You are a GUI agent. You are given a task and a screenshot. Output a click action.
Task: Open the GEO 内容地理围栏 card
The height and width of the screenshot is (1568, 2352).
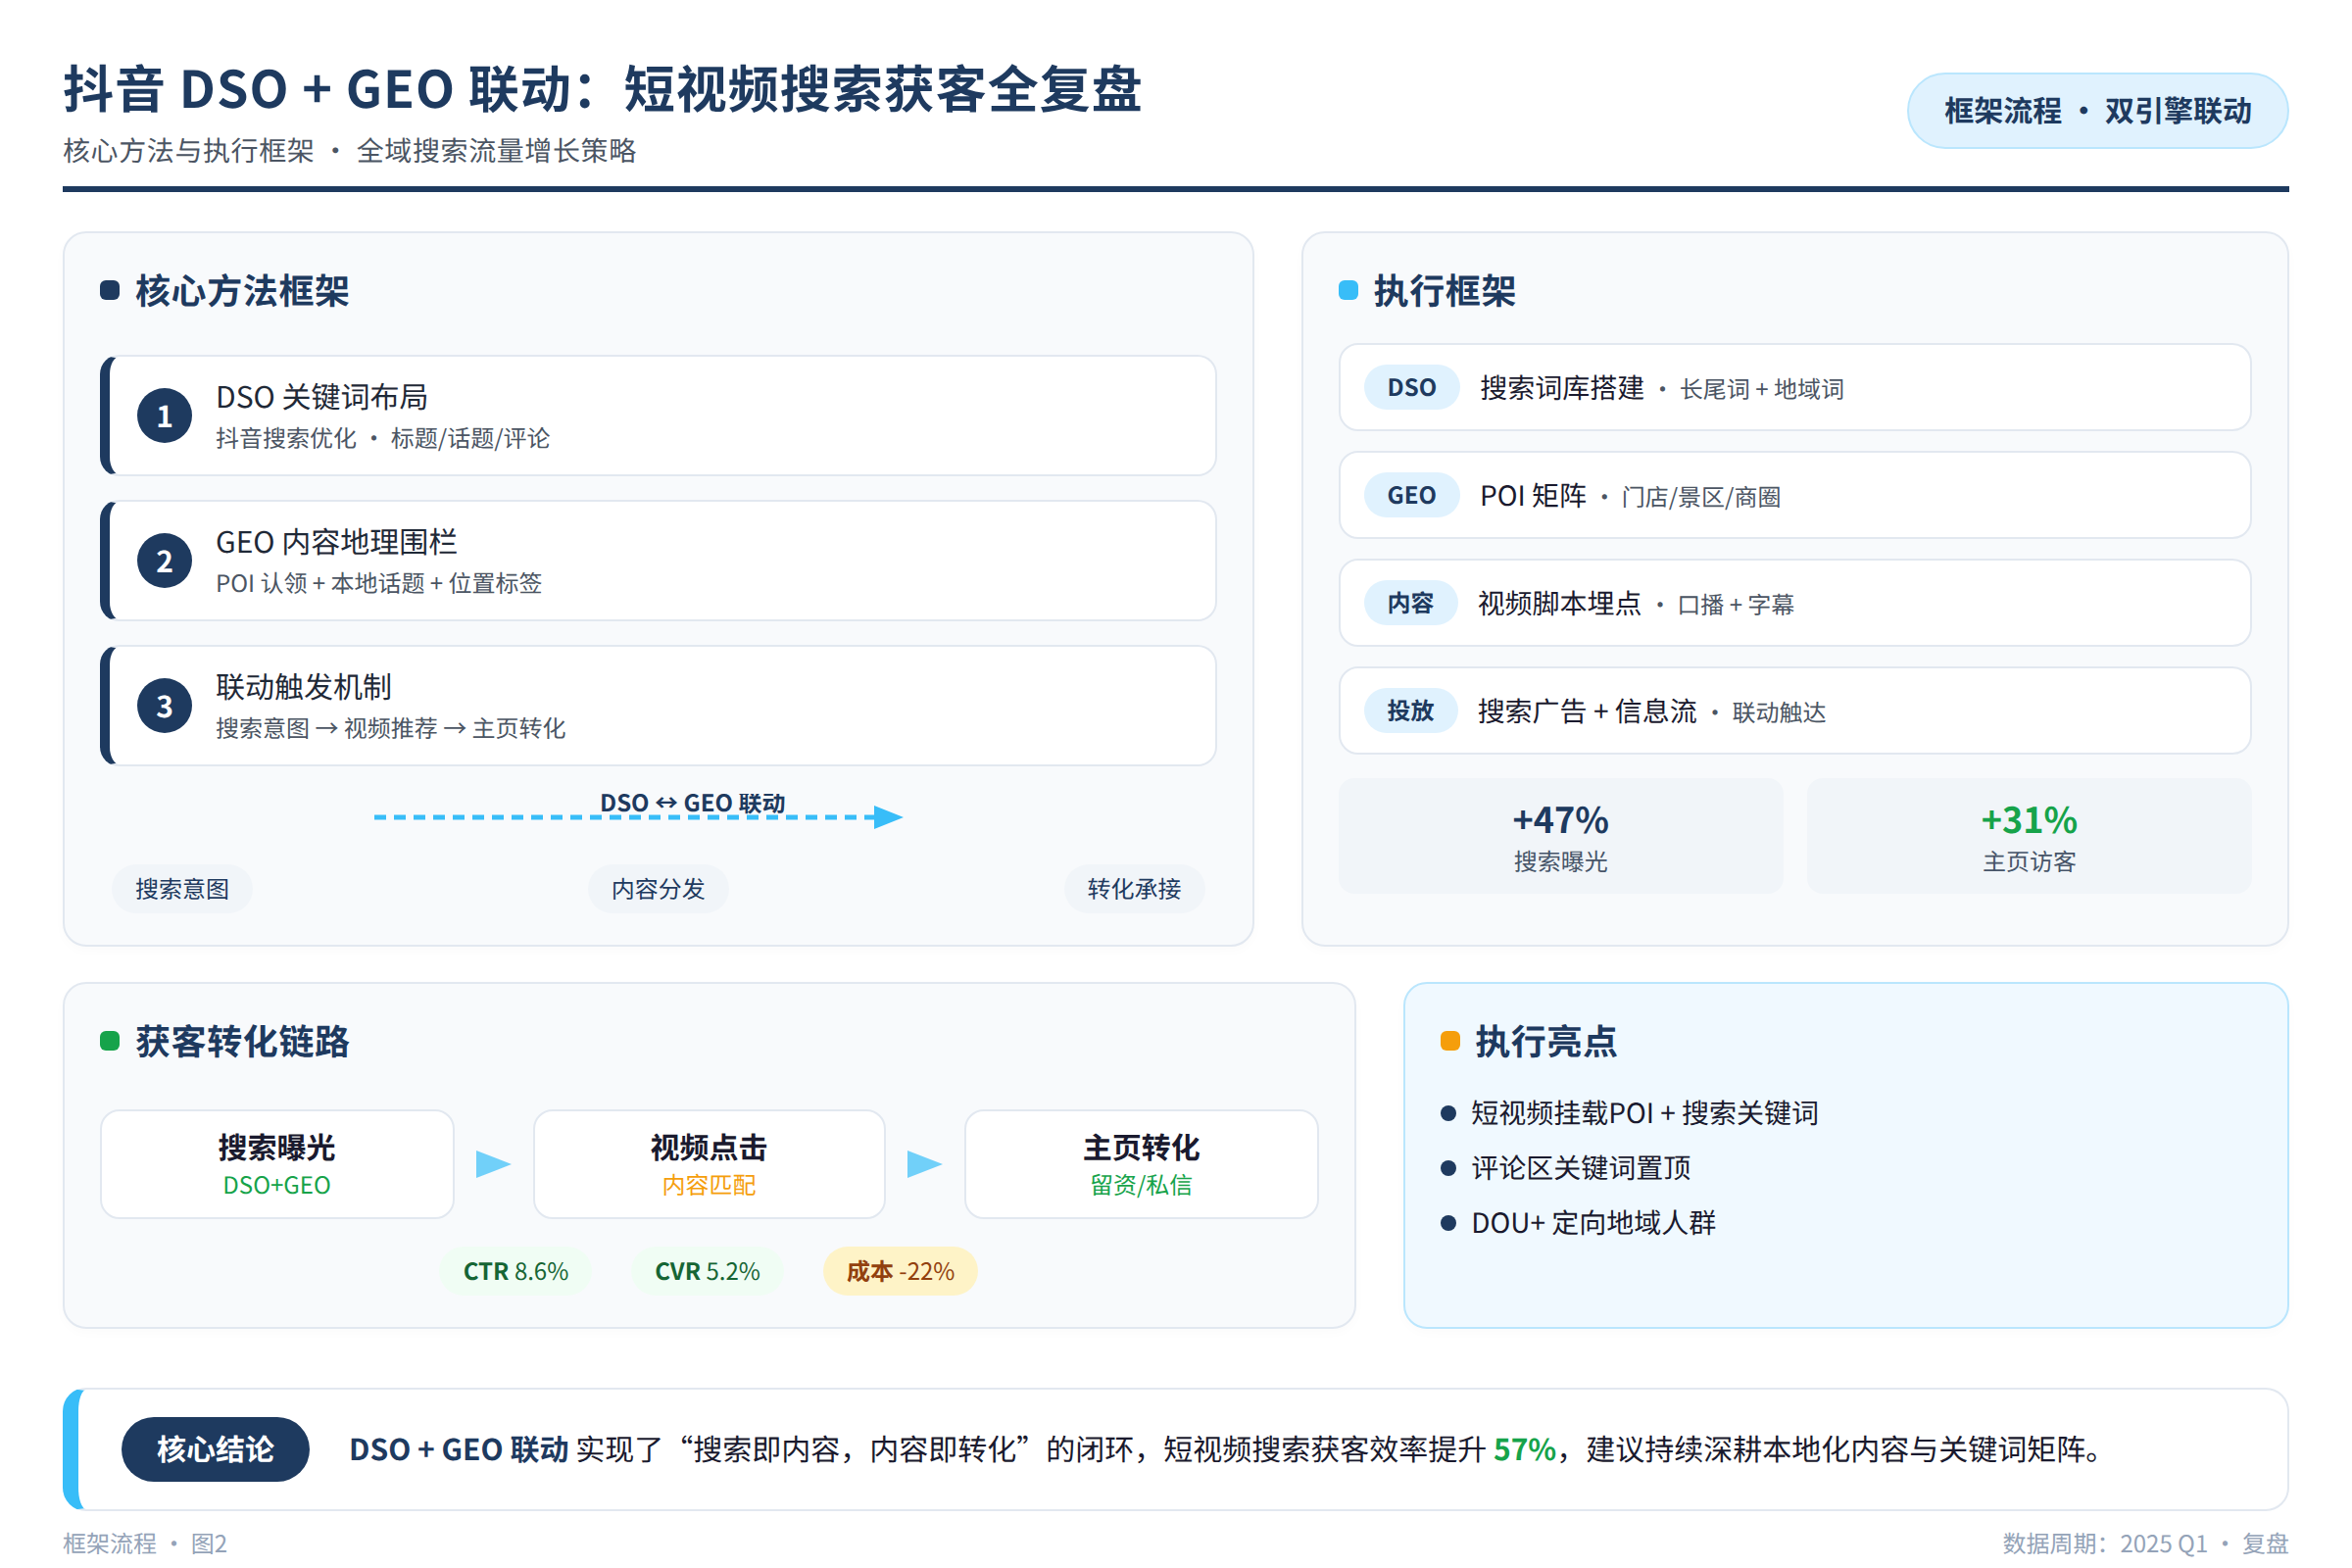658,561
